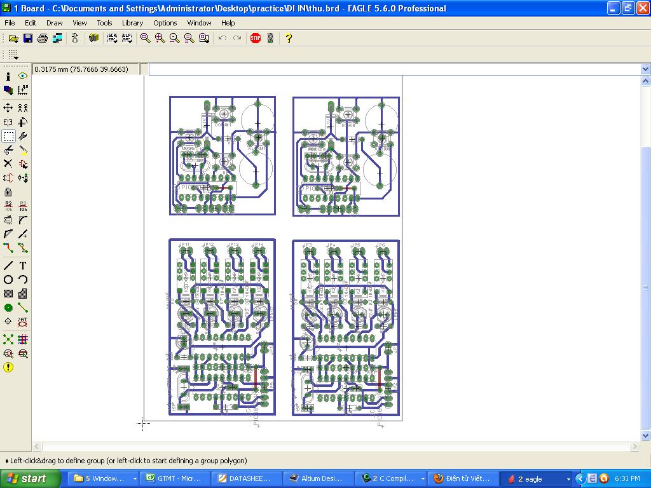Switch to schematic with the Board/Schematic icon

click(x=75, y=39)
